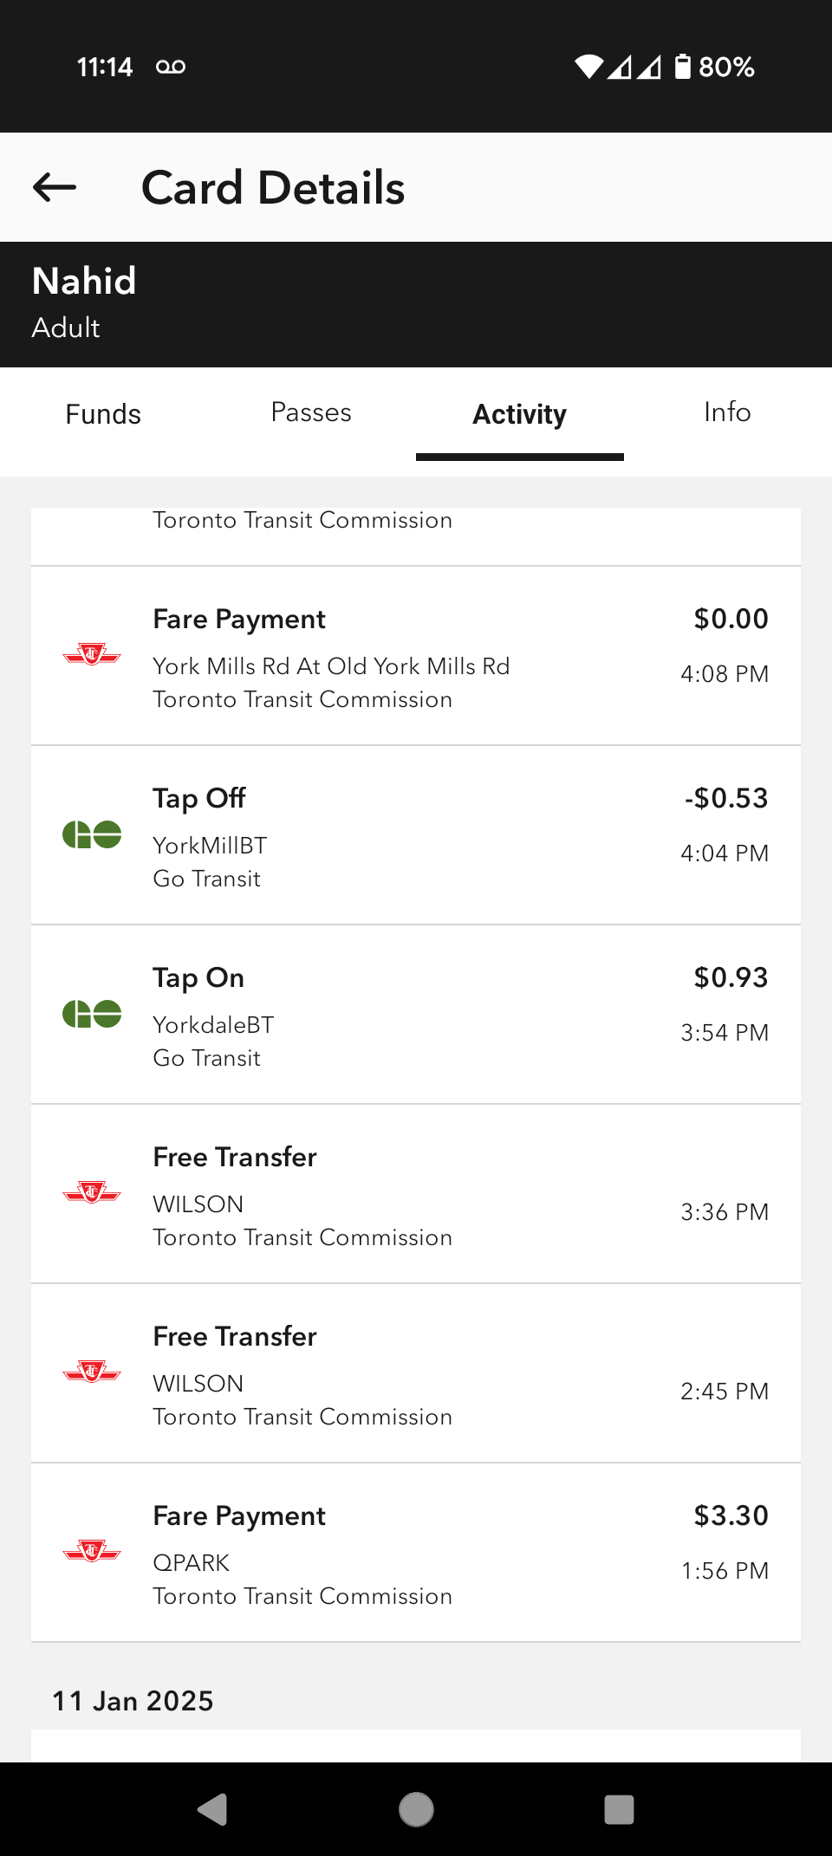Viewport: 832px width, 1856px height.
Task: Open the $3.30 QPARK Fare Payment entry
Action: coord(416,1553)
